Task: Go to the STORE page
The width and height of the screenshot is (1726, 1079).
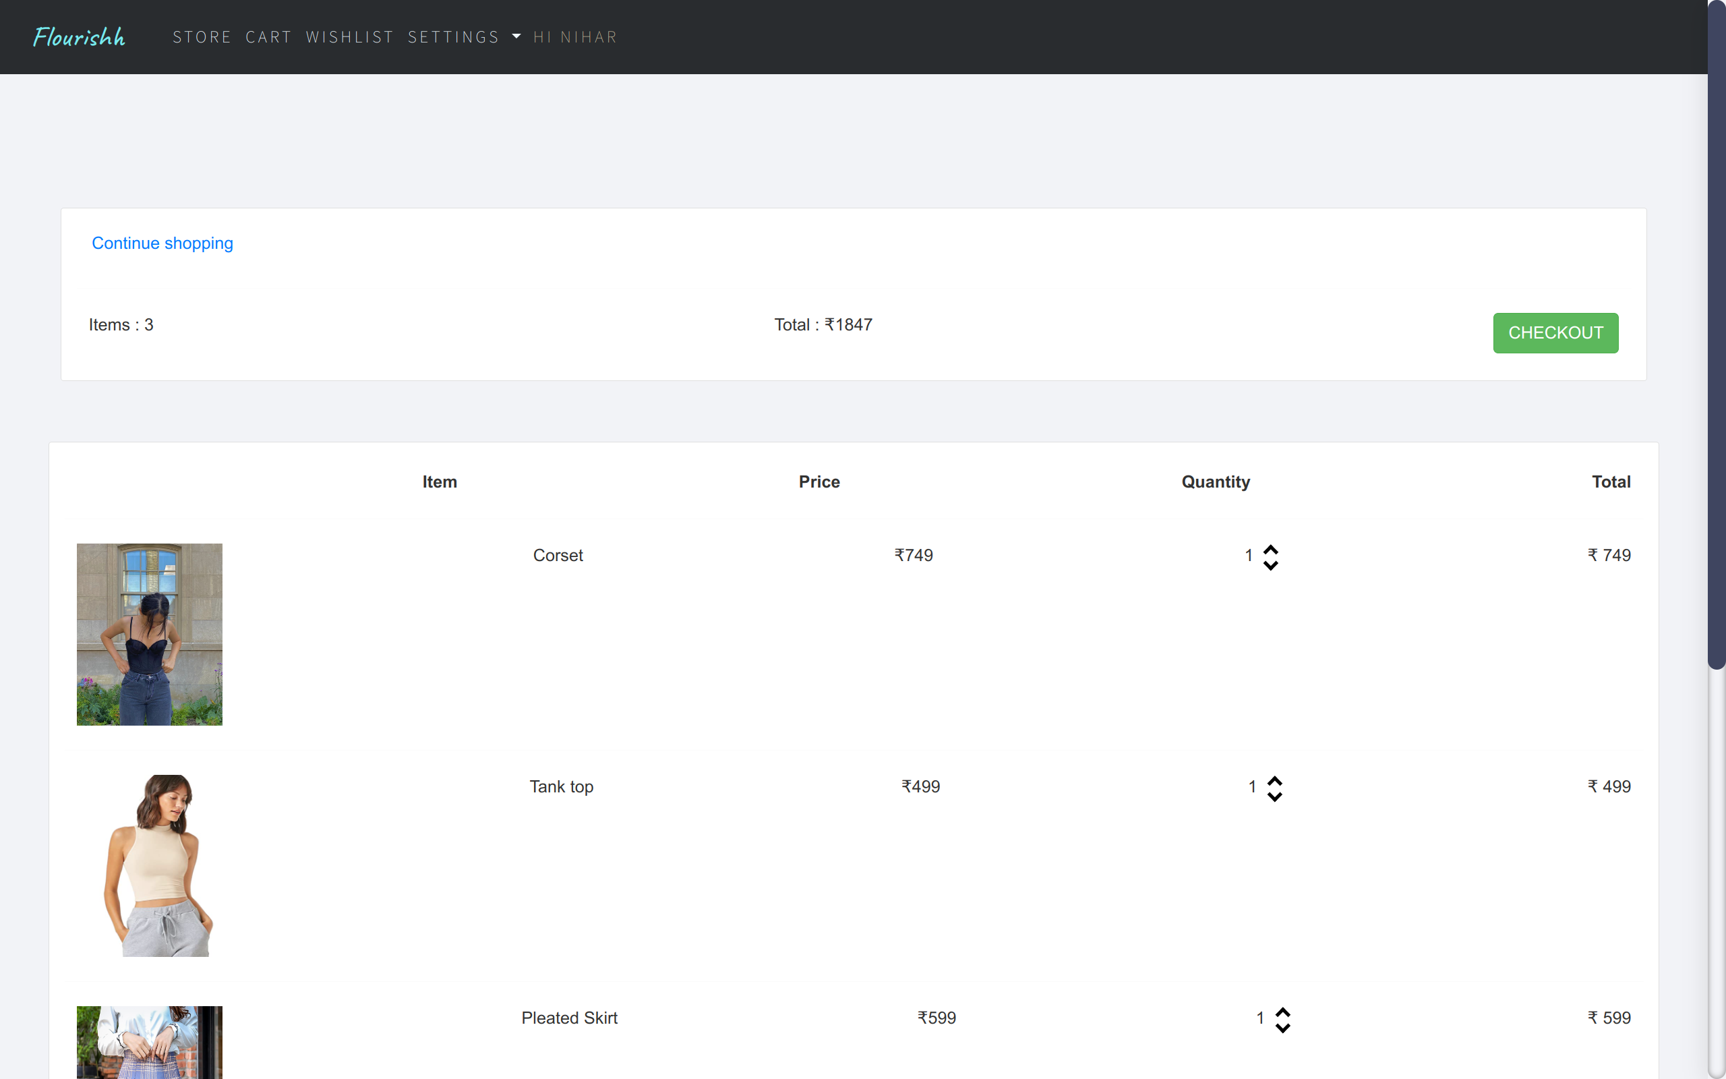Action: [x=202, y=36]
